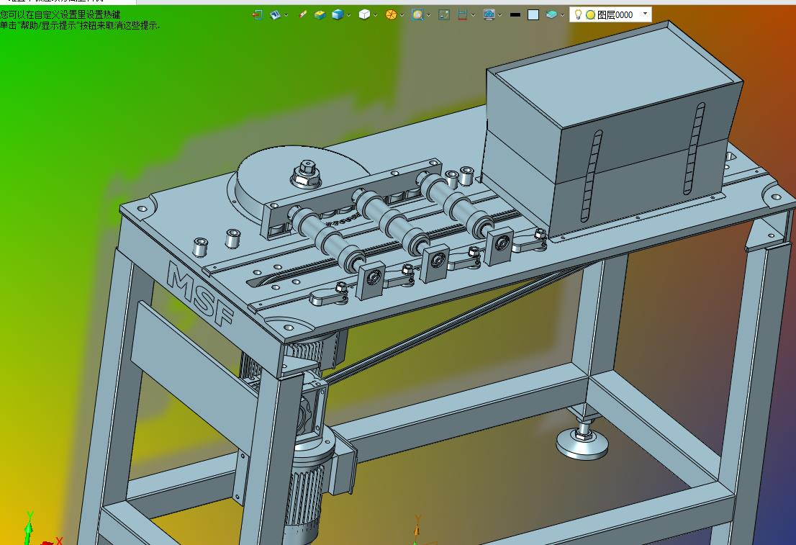Image resolution: width=796 pixels, height=545 pixels.
Task: Click the view orientation icon
Action: (275, 14)
